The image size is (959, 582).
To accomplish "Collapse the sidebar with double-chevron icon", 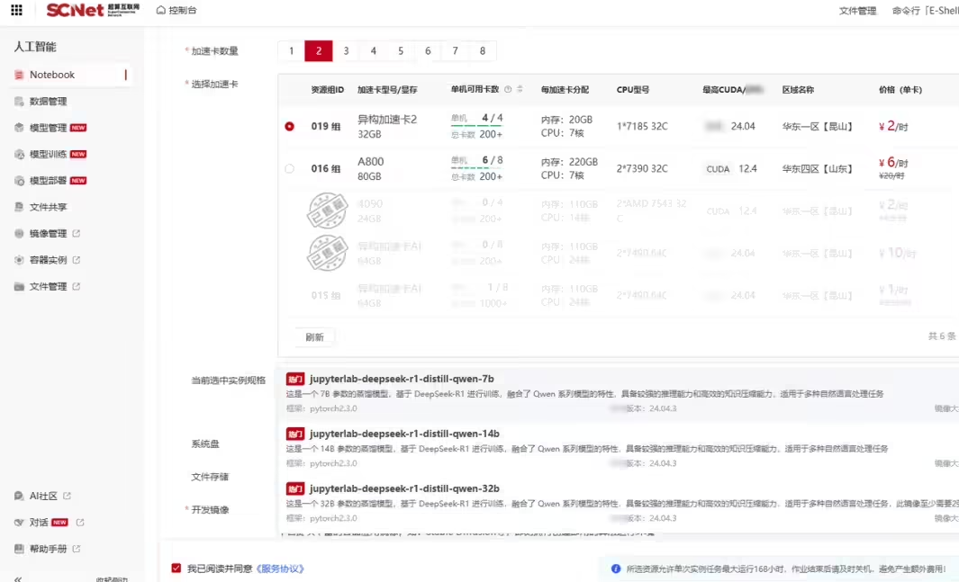I will click(18, 578).
